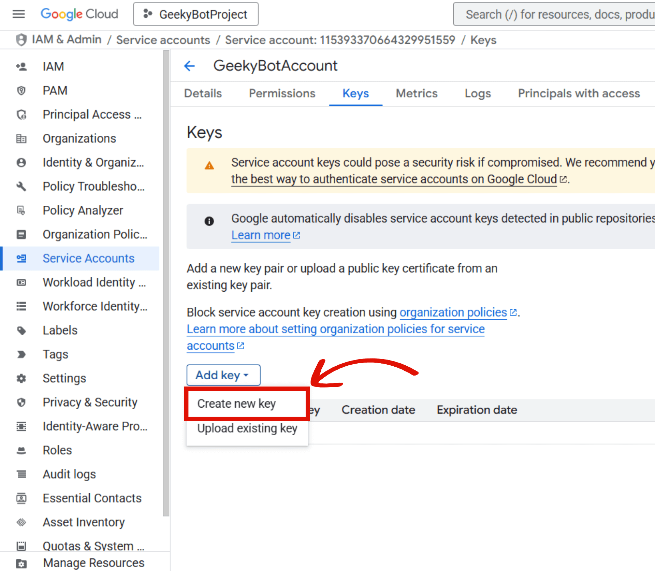
Task: Click the Quotas & System icon
Action: pyautogui.click(x=21, y=546)
